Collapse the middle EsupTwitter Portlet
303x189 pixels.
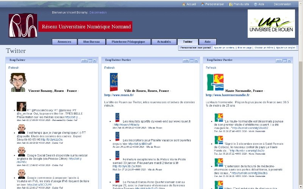[191, 60]
